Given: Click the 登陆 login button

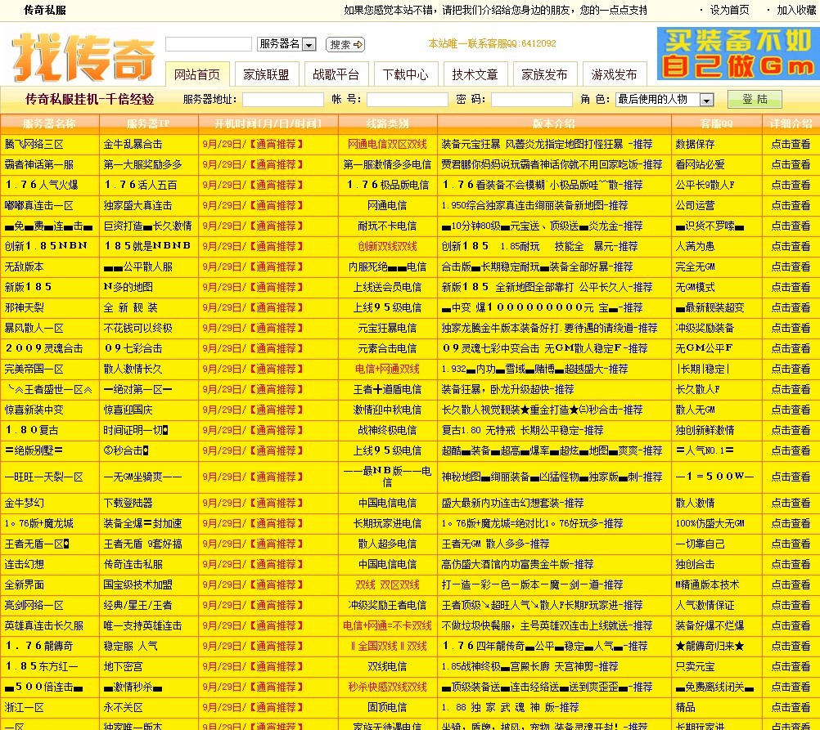Looking at the screenshot, I should coord(755,99).
